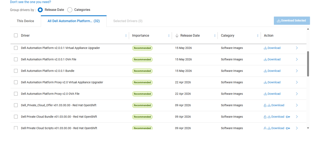This screenshot has width=318, height=141.
Task: Expand v2.0.0.1 Virtual Appliance Upgrader details
Action: click(297, 48)
